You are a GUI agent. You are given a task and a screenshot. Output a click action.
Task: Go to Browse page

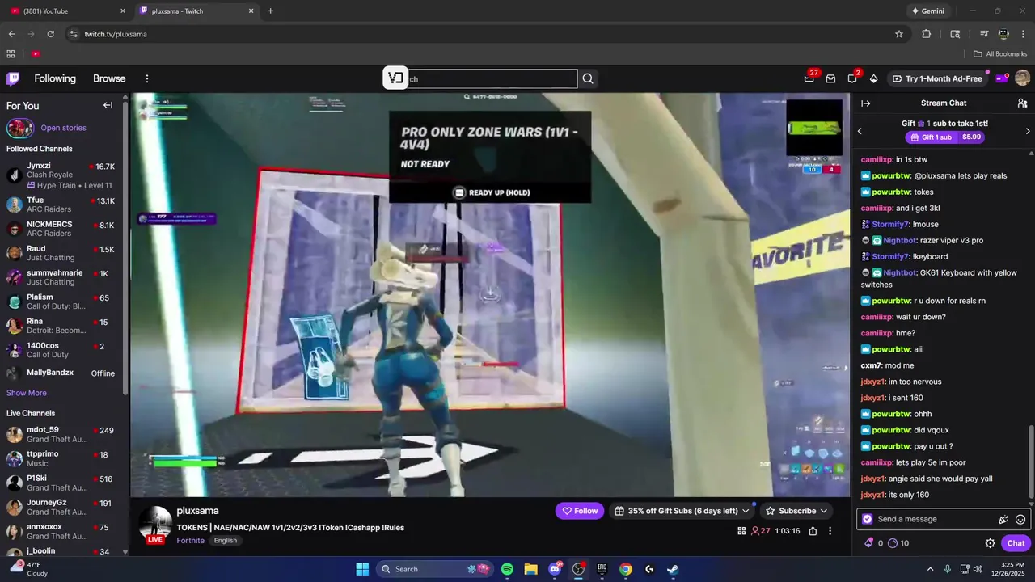tap(109, 78)
